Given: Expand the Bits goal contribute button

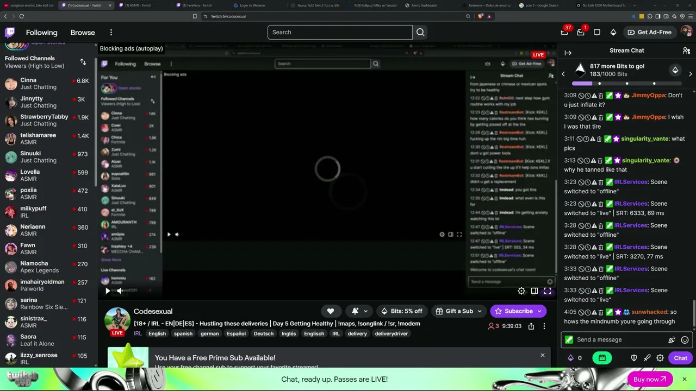Looking at the screenshot, I should tap(675, 70).
